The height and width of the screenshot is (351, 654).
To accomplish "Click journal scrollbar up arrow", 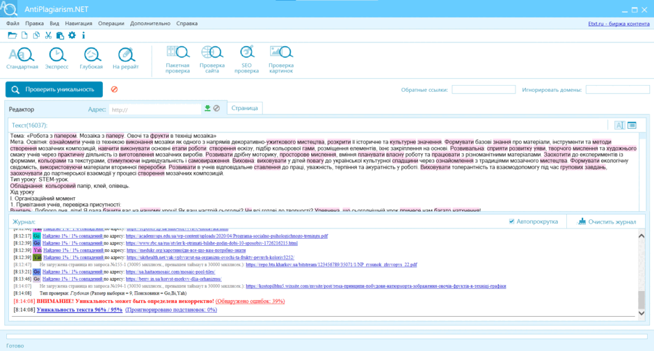I will (641, 236).
